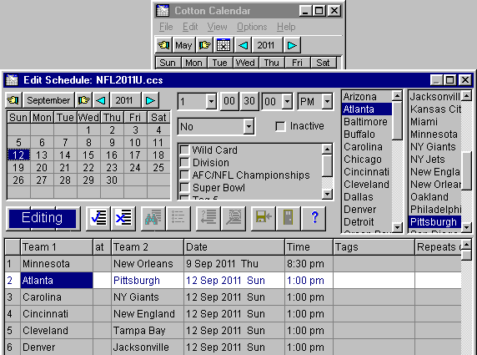Select Dallas in first team list
Viewport: 477px width, 355px height.
pos(366,197)
